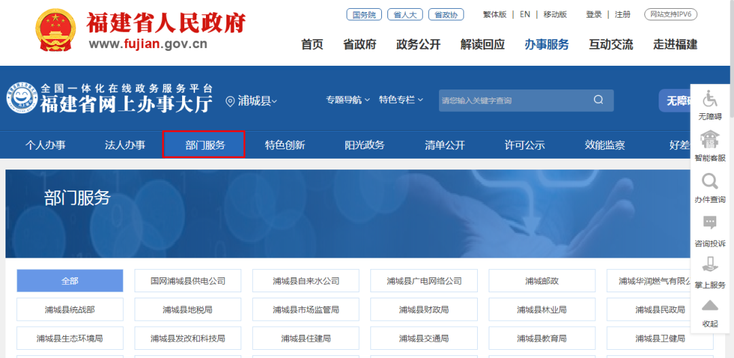Switch to the 许可公示 tab
The width and height of the screenshot is (734, 358).
click(x=525, y=145)
